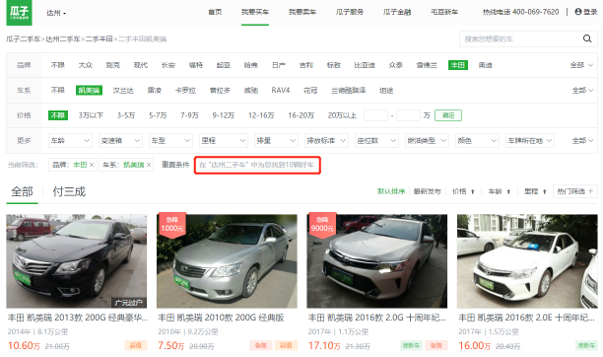Choose the 9-12万 price range

click(x=223, y=115)
